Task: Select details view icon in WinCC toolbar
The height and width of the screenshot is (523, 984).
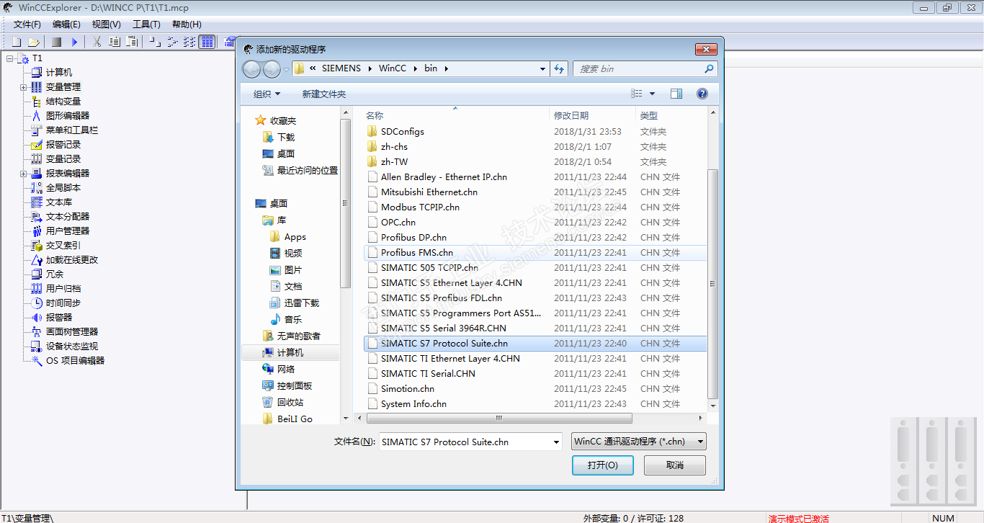Action: click(x=207, y=42)
